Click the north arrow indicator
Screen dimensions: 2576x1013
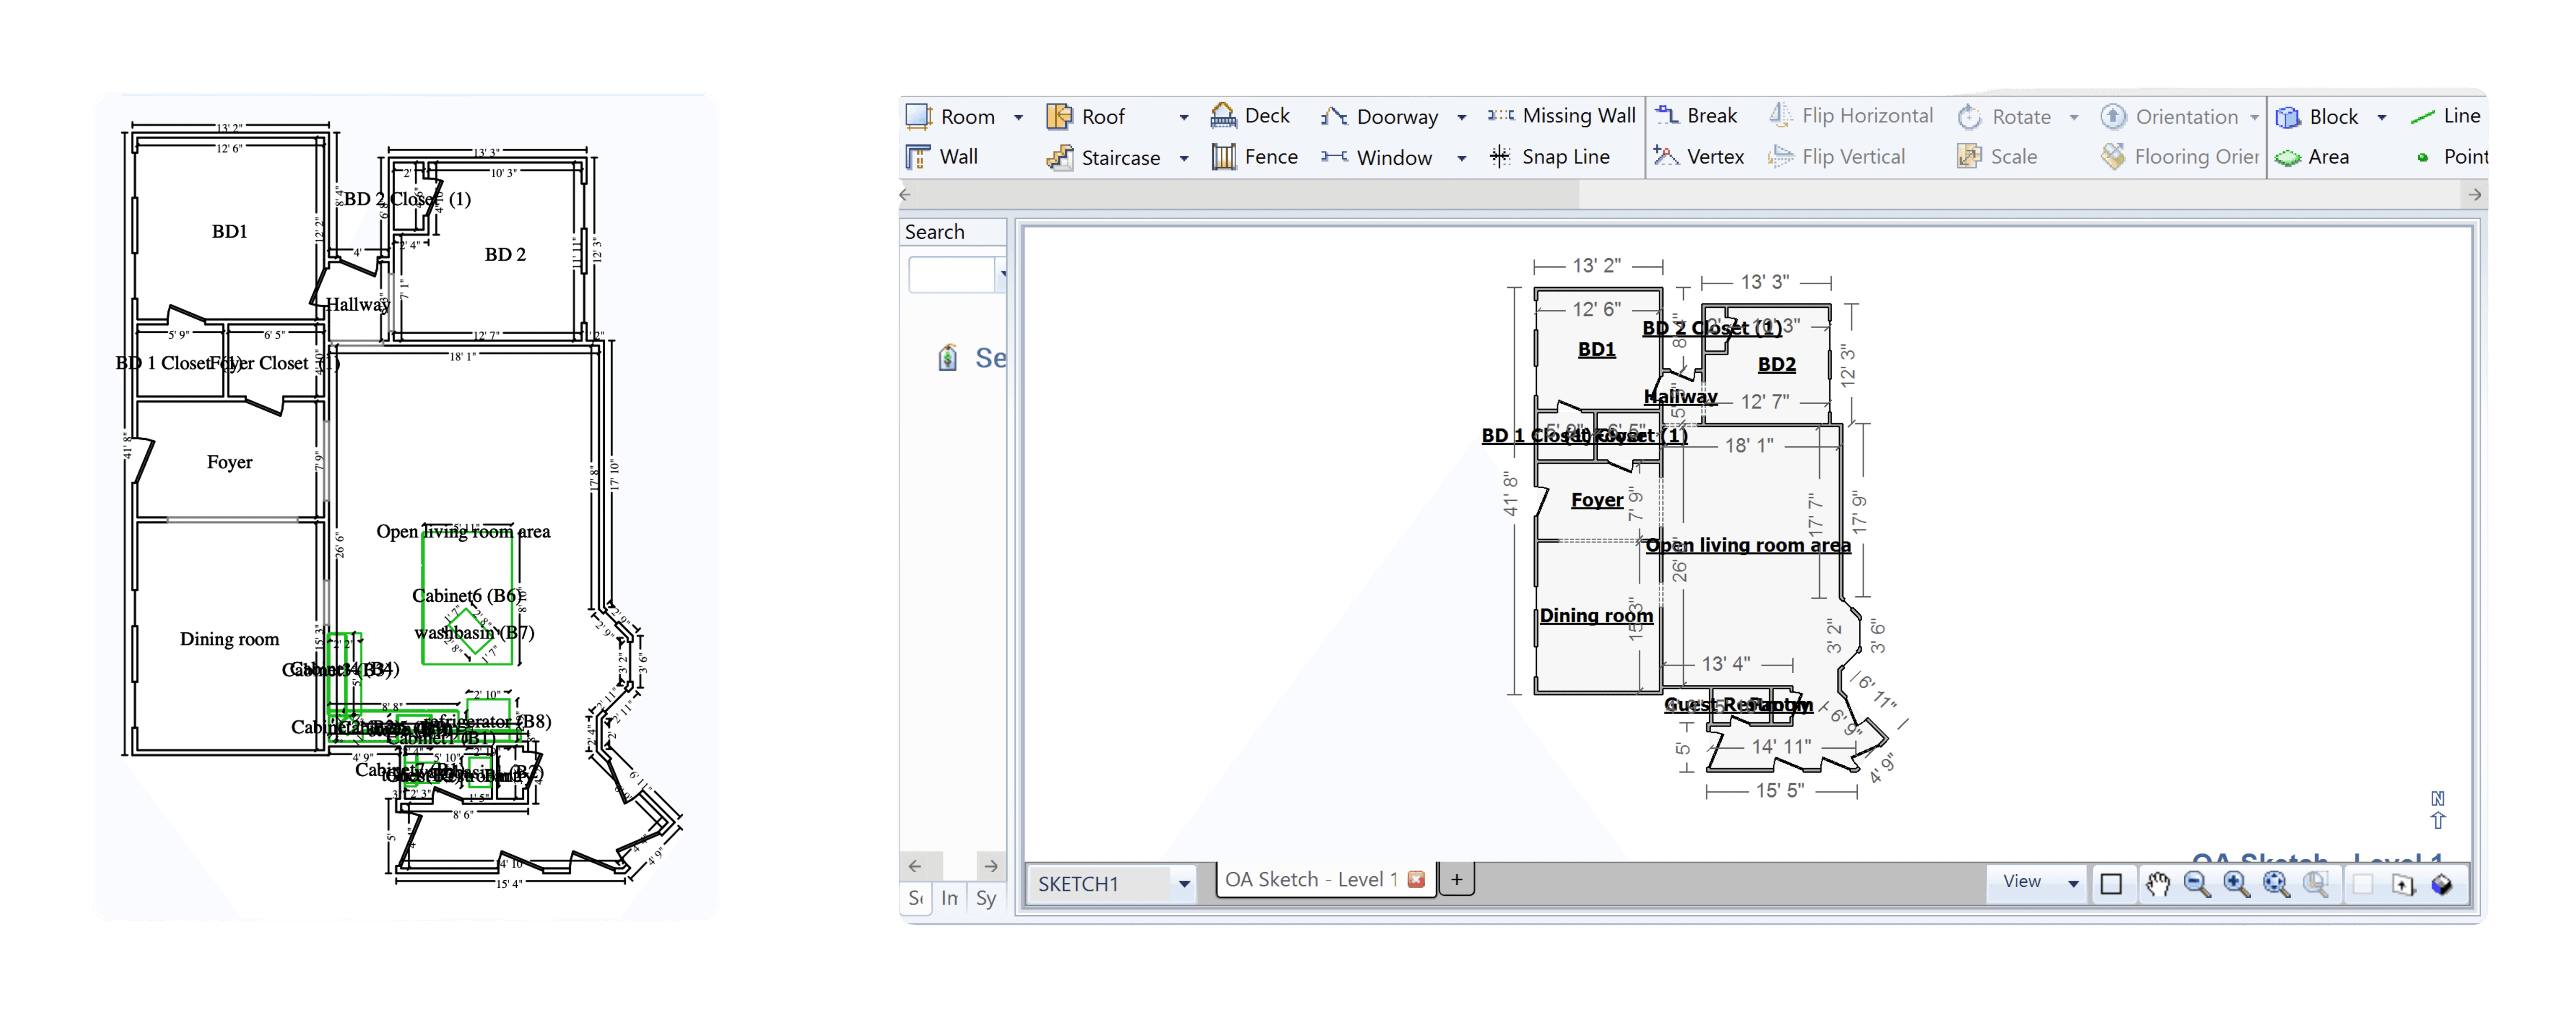coord(2438,810)
